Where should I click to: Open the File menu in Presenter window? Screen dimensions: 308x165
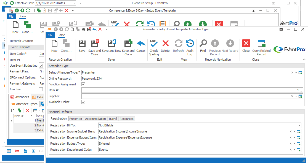[x=50, y=35]
